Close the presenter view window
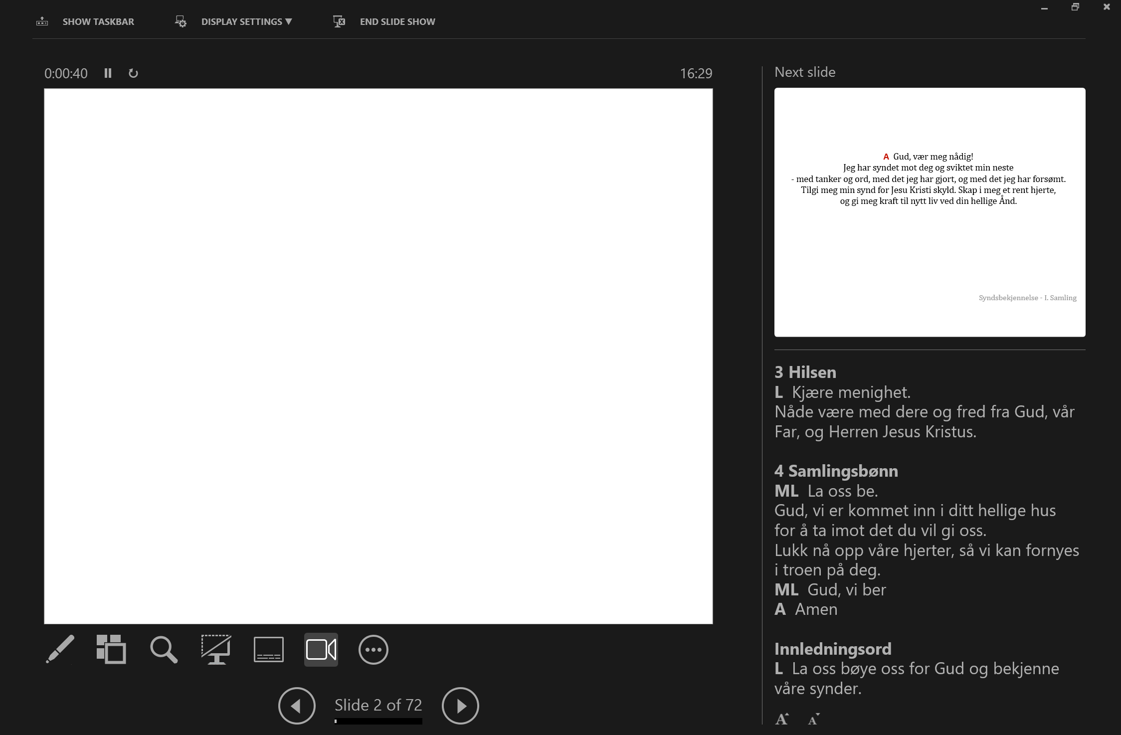The width and height of the screenshot is (1121, 735). tap(1107, 7)
